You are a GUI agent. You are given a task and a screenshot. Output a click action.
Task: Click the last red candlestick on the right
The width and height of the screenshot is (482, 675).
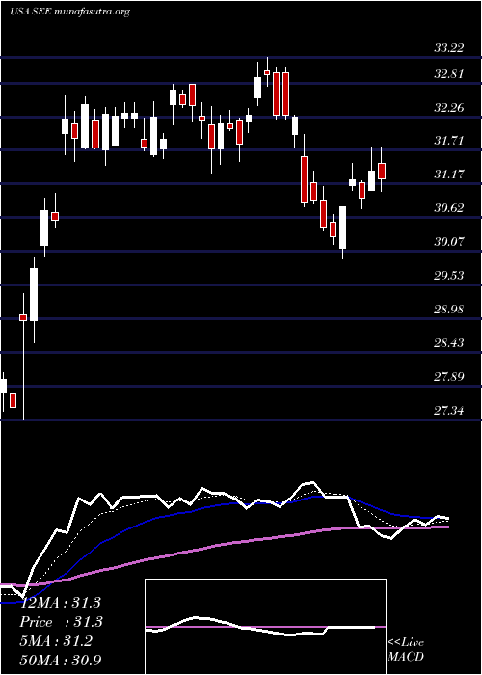tap(382, 171)
